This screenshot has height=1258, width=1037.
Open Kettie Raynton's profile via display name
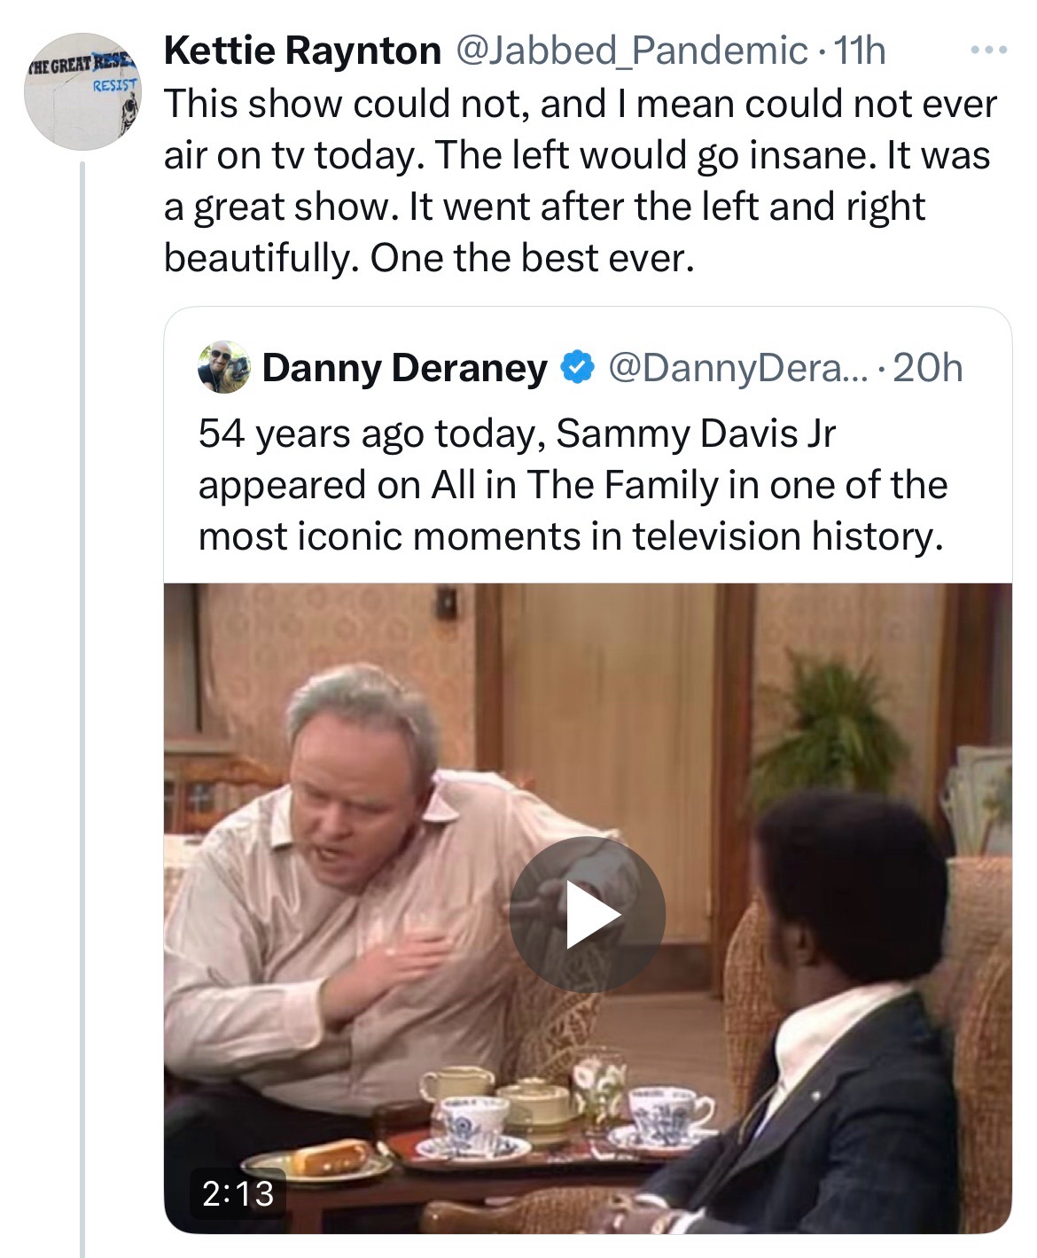point(302,51)
